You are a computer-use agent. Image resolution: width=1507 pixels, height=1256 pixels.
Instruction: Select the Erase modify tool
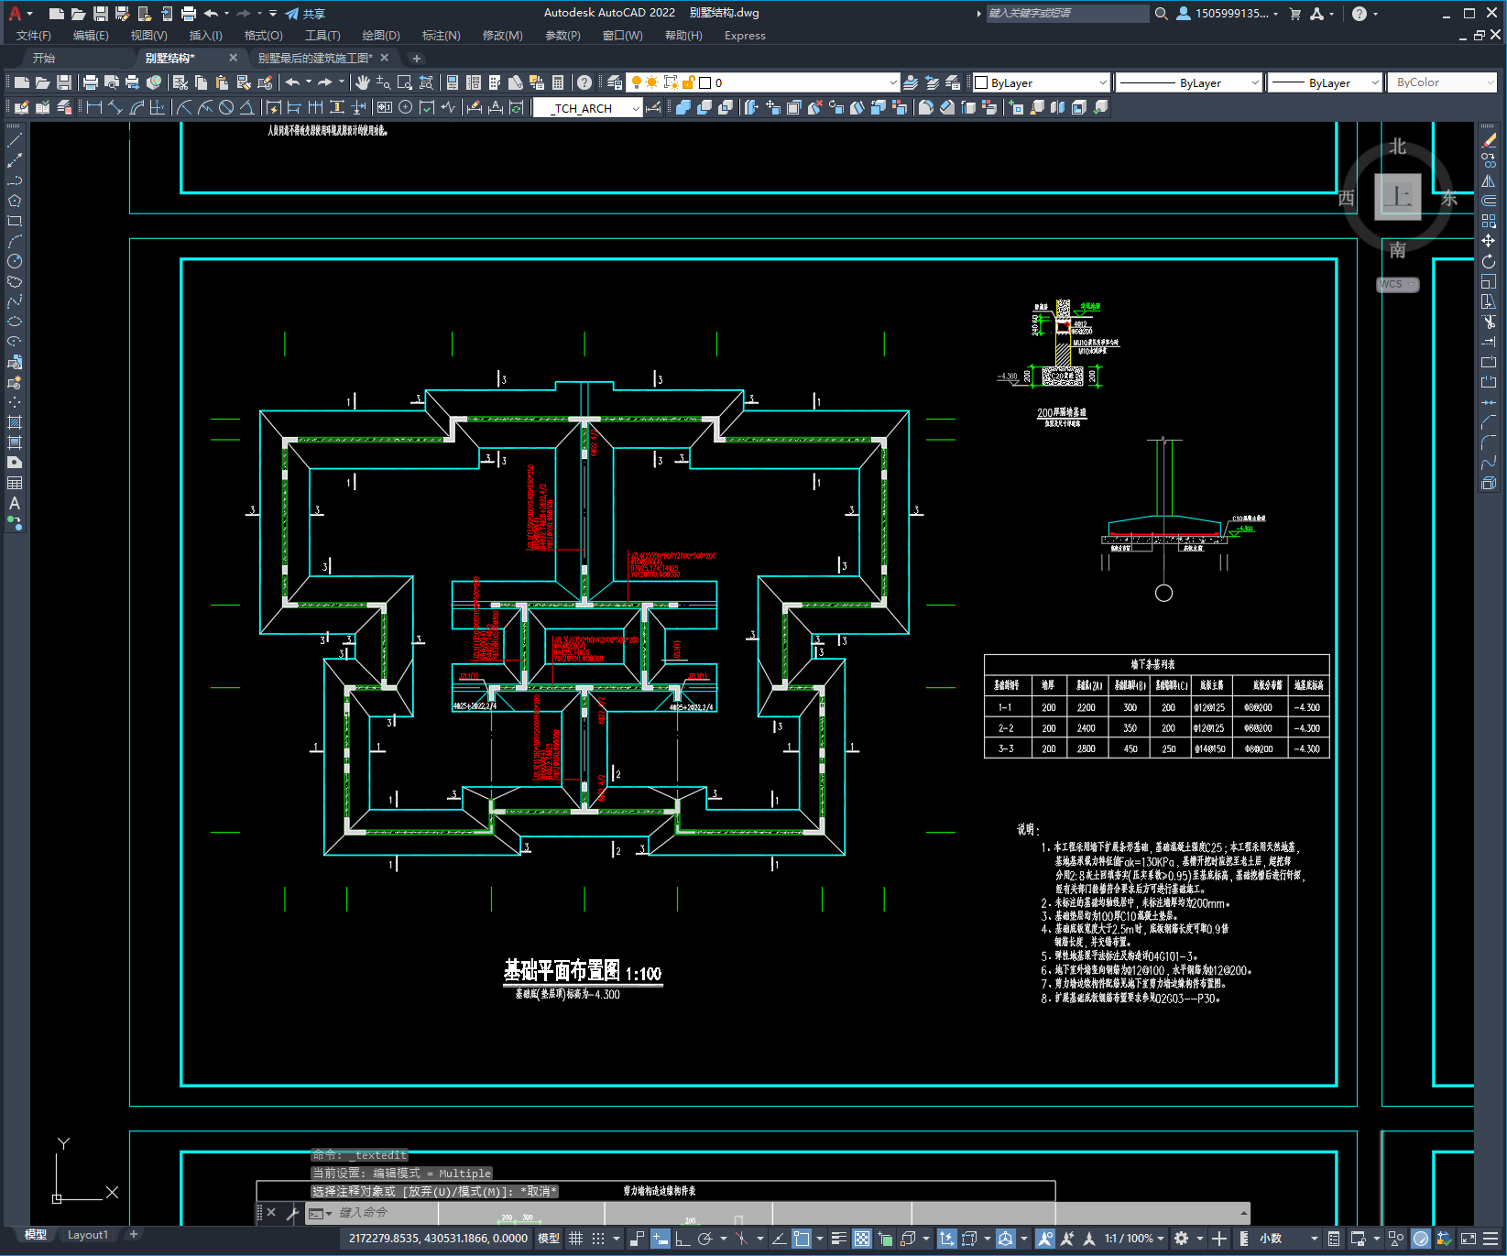tap(1489, 141)
